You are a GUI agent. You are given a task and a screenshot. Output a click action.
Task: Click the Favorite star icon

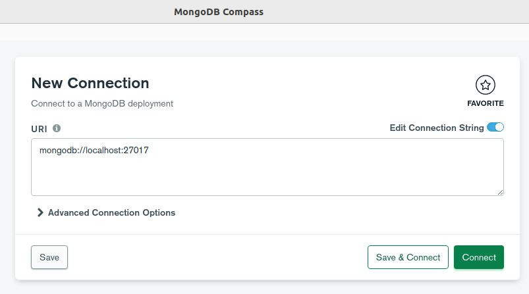pyautogui.click(x=486, y=85)
